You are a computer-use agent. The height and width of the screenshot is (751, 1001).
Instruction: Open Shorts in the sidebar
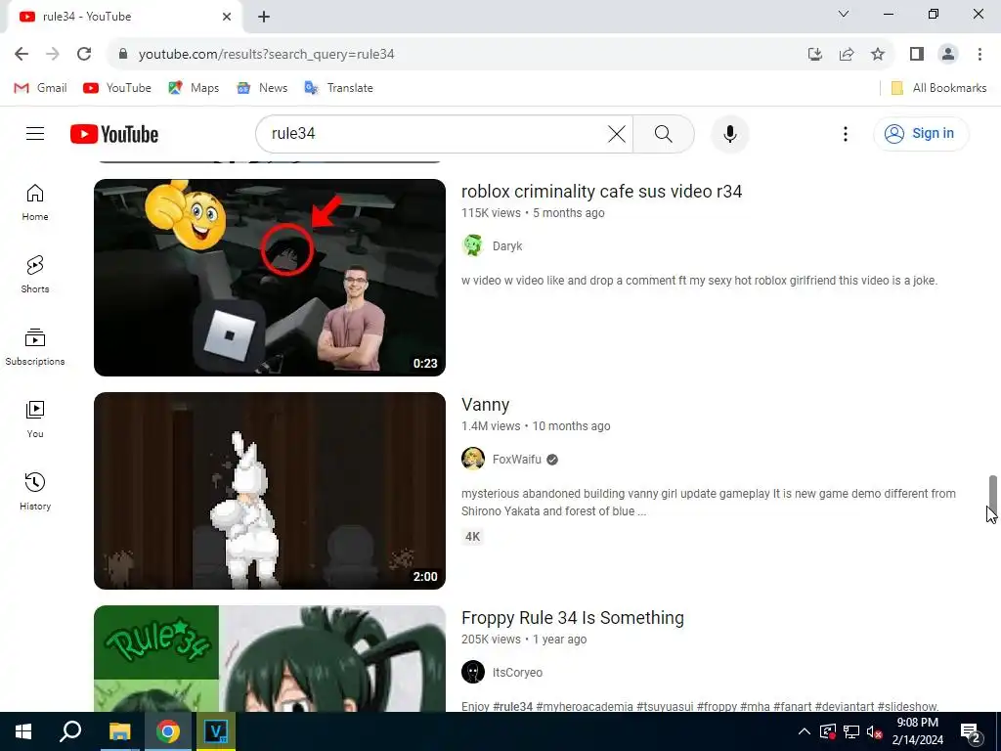click(x=35, y=275)
